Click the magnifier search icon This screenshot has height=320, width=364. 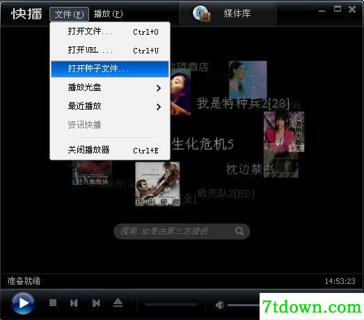239,231
